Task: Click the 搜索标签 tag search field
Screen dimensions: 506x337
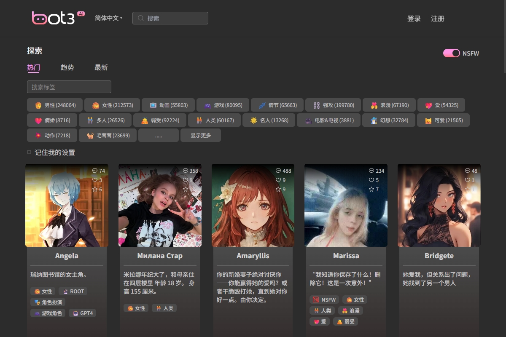Action: point(69,87)
